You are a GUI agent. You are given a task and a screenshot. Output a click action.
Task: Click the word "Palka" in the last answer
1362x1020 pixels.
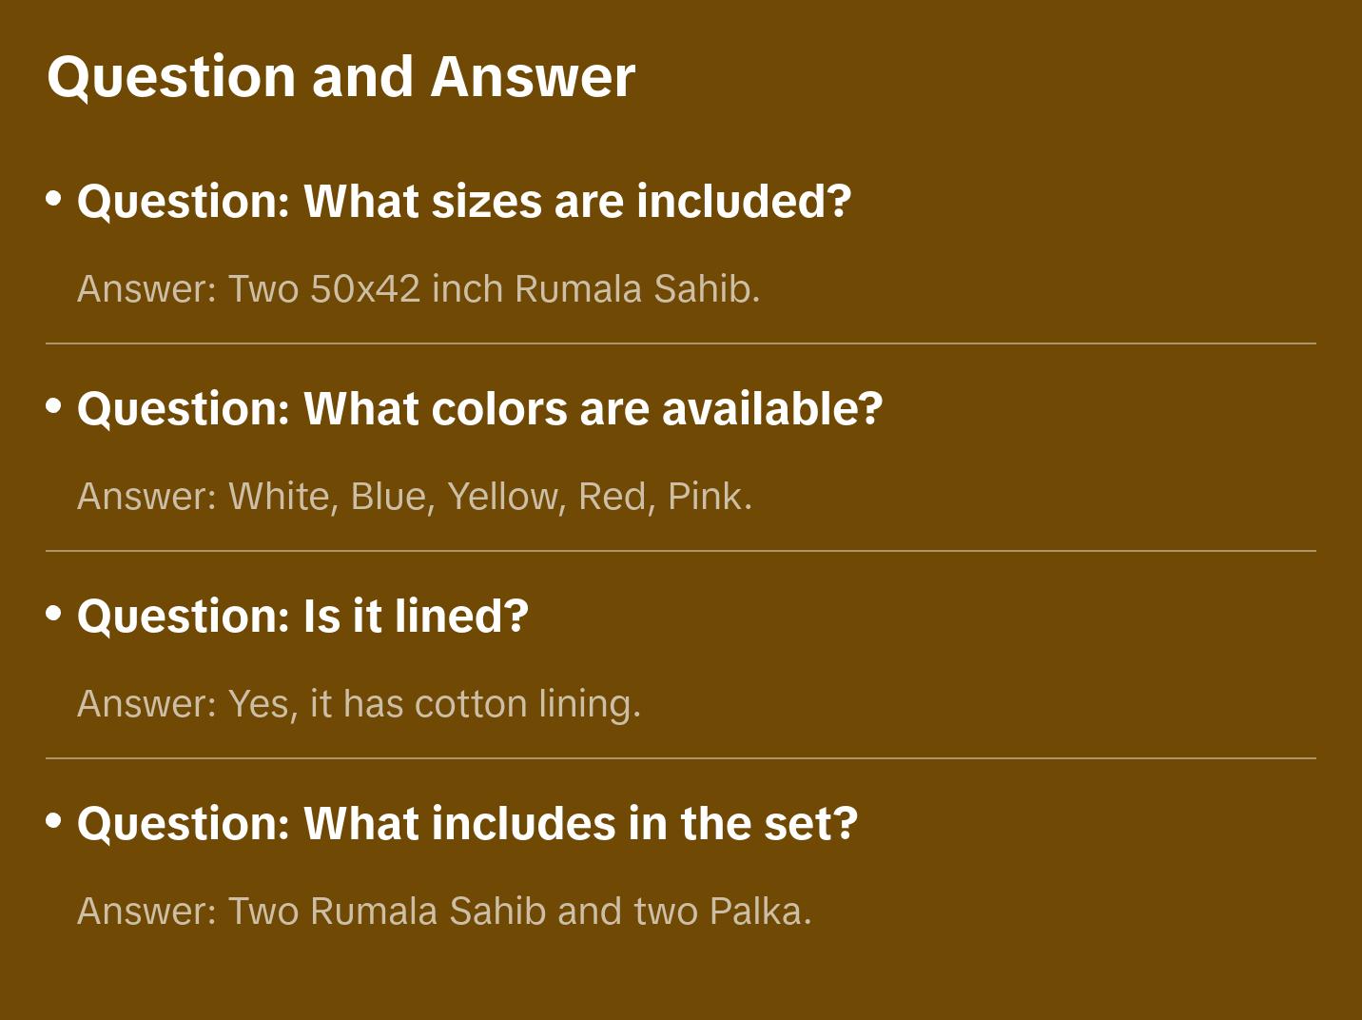point(756,912)
